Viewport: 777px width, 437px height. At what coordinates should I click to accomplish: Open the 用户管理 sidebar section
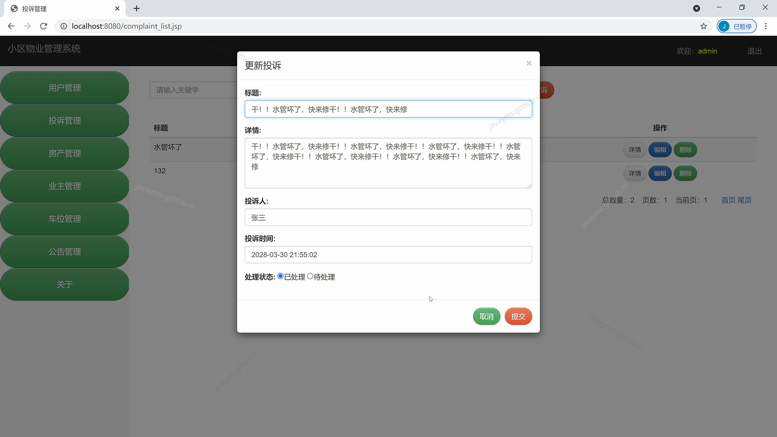tap(65, 87)
